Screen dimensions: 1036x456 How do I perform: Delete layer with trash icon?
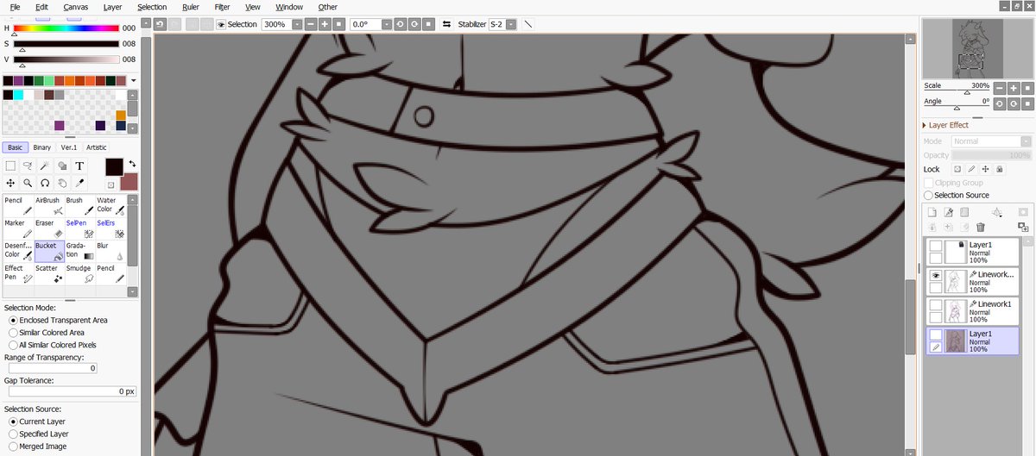pos(981,227)
